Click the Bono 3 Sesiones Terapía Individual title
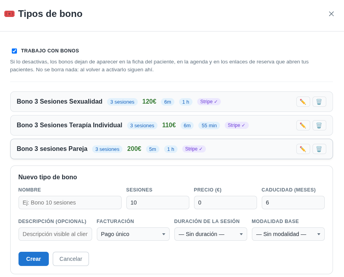Viewport: 344px width, 277px height. pos(70,125)
